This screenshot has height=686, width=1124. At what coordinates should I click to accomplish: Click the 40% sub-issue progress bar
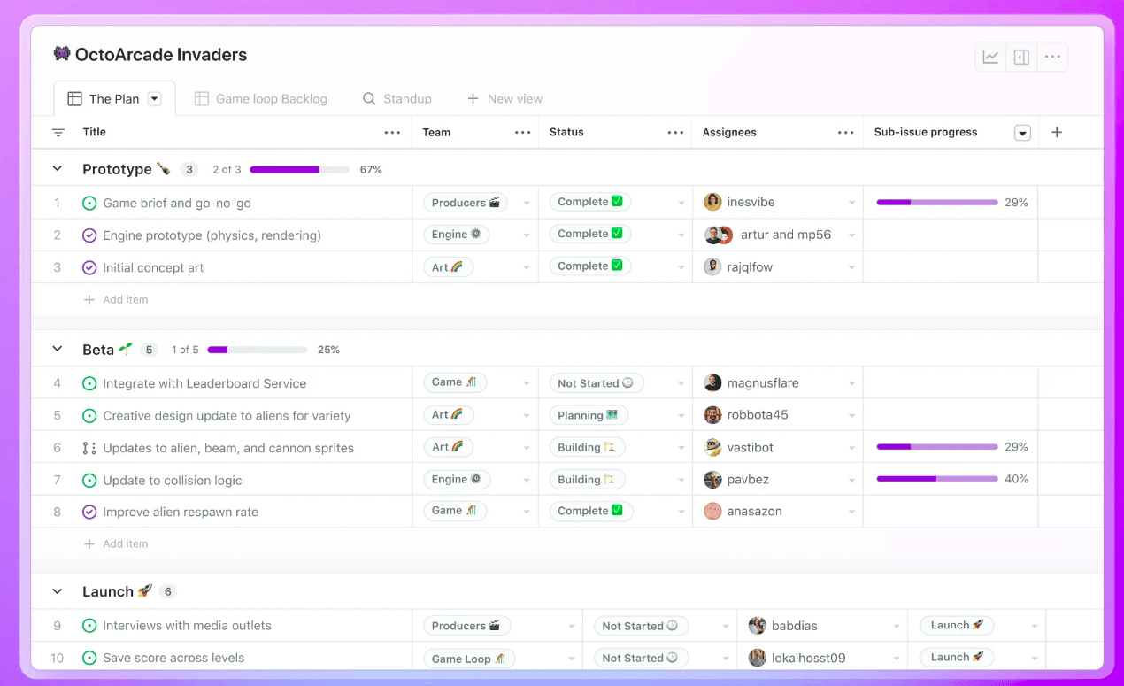point(937,480)
